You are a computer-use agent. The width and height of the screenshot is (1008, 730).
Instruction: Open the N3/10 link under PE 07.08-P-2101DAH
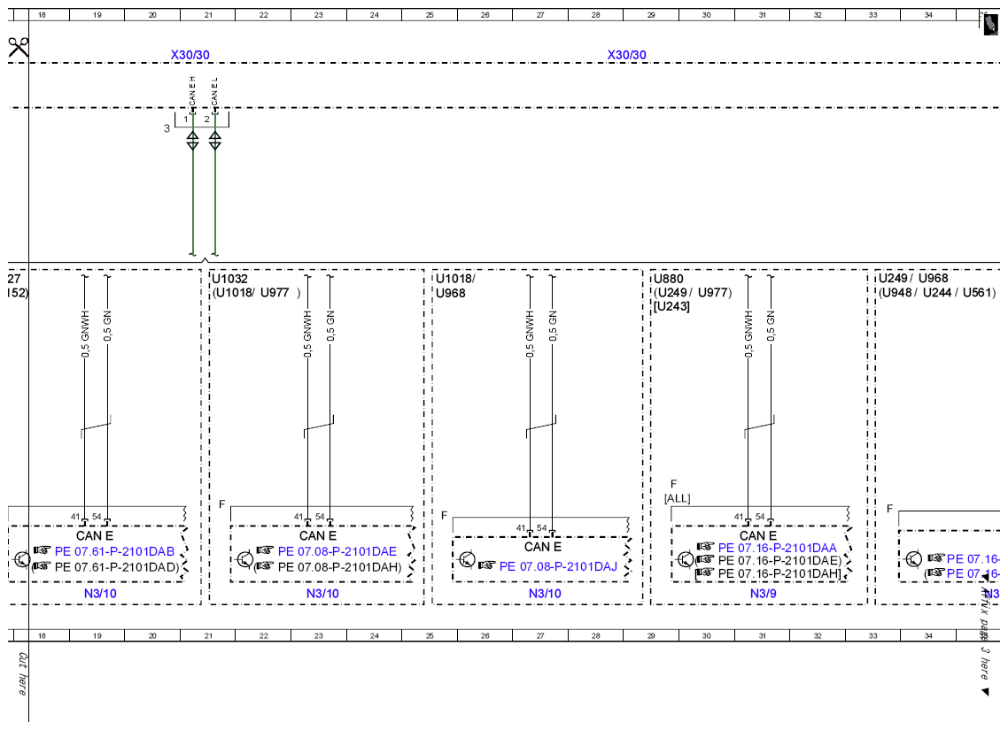[322, 593]
